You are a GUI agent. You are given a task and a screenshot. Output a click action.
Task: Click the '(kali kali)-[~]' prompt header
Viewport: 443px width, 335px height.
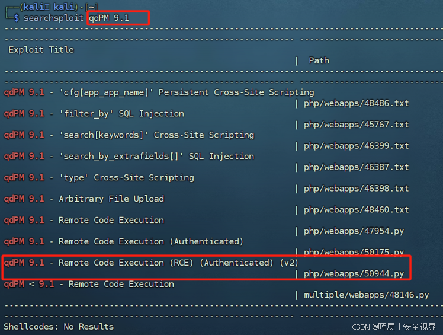pos(59,7)
